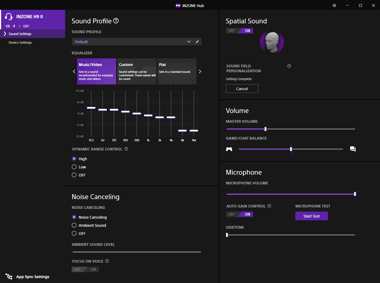This screenshot has width=380, height=283.
Task: Turn off the Spatial Sound toggle
Action: click(232, 31)
